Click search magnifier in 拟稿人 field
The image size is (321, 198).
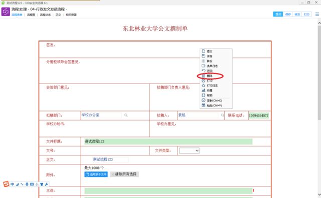pos(223,115)
